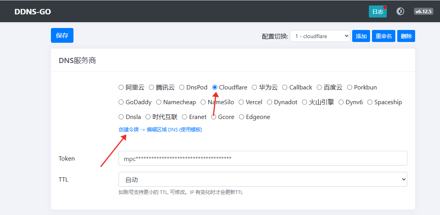This screenshot has width=440, height=215.
Task: Pick the Cloudflare radio option
Action: click(x=215, y=87)
